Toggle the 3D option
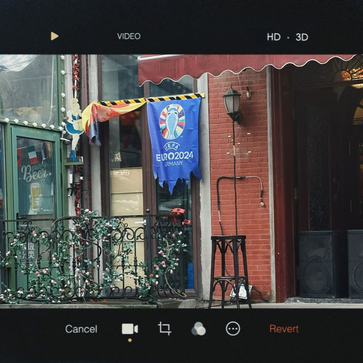 302,37
